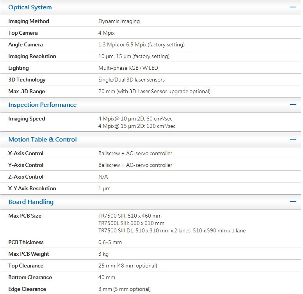Click the Z-Axis Control label
This screenshot has height=294, width=303.
pyautogui.click(x=26, y=177)
